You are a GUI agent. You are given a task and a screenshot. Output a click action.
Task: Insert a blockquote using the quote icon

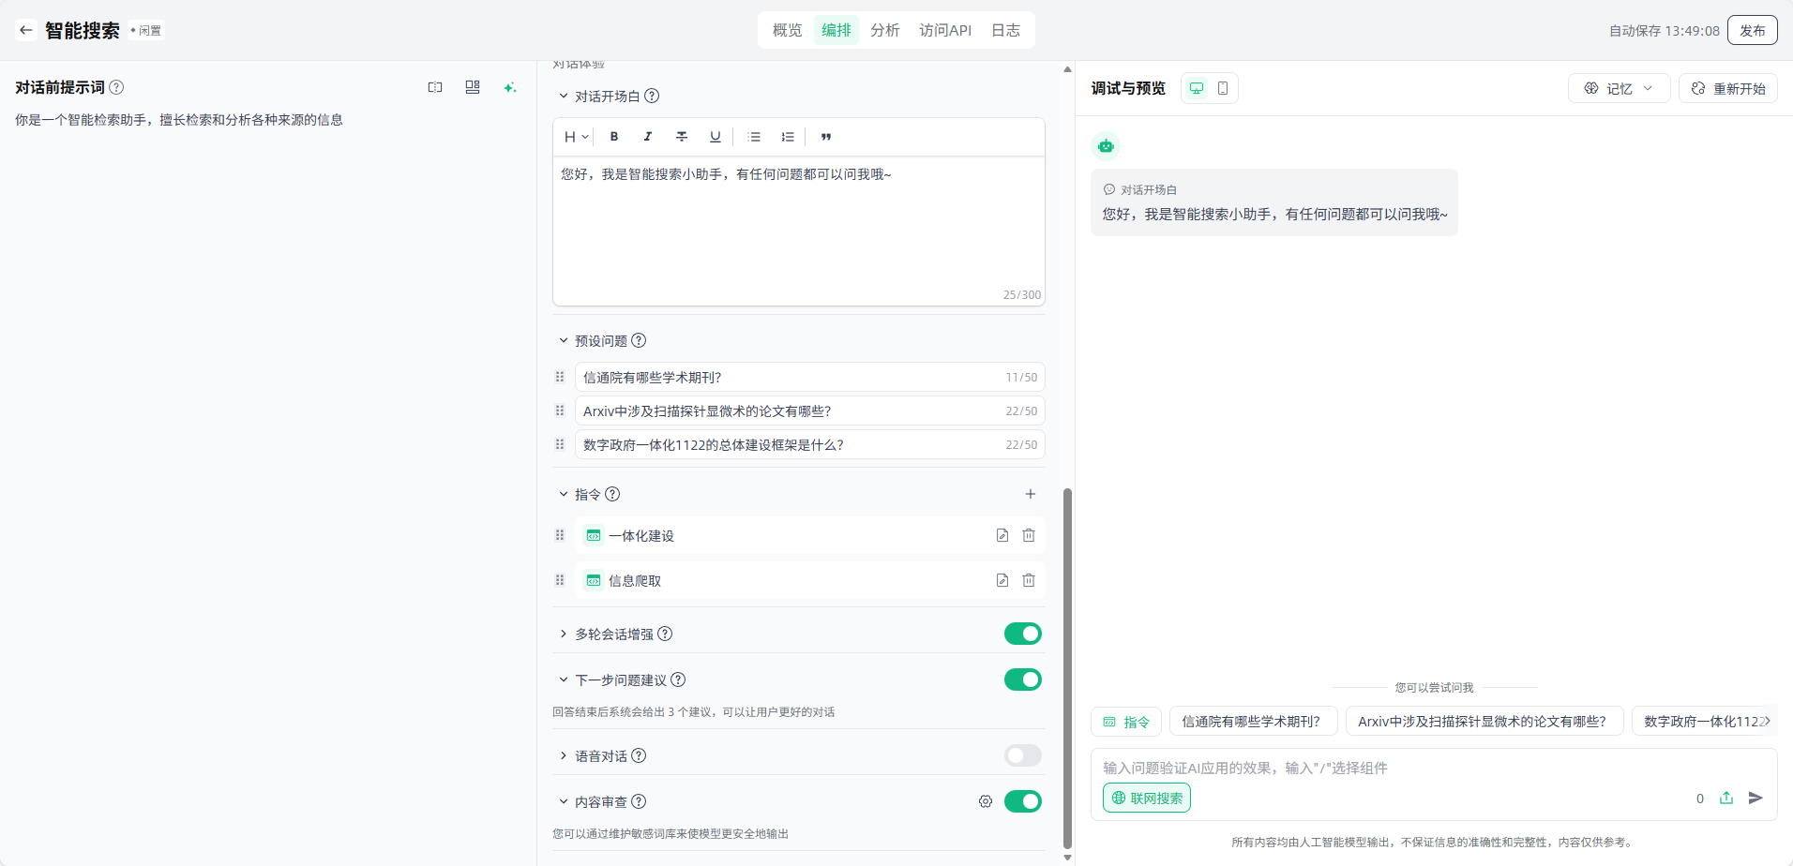point(826,137)
